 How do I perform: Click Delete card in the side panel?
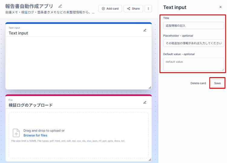198,83
